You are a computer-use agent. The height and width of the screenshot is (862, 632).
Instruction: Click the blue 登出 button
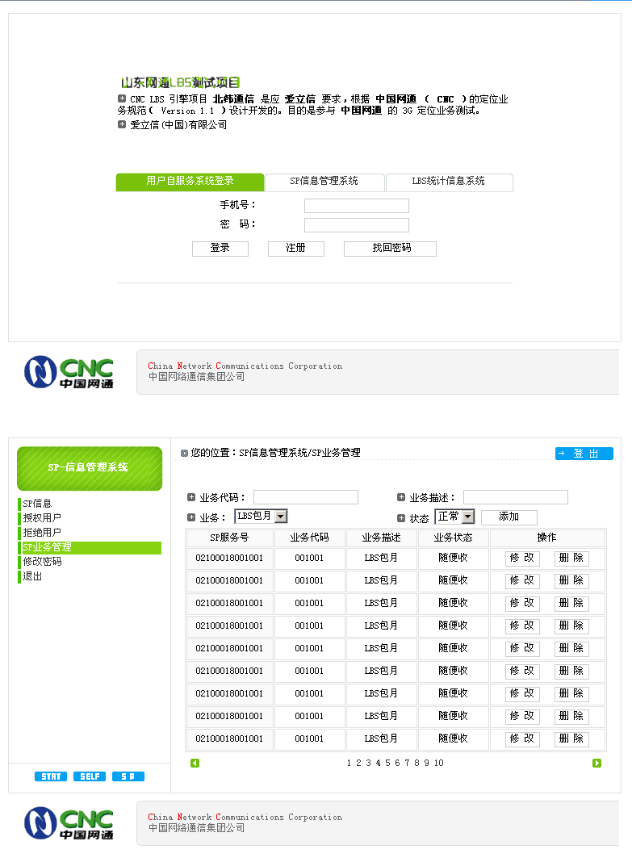point(584,454)
